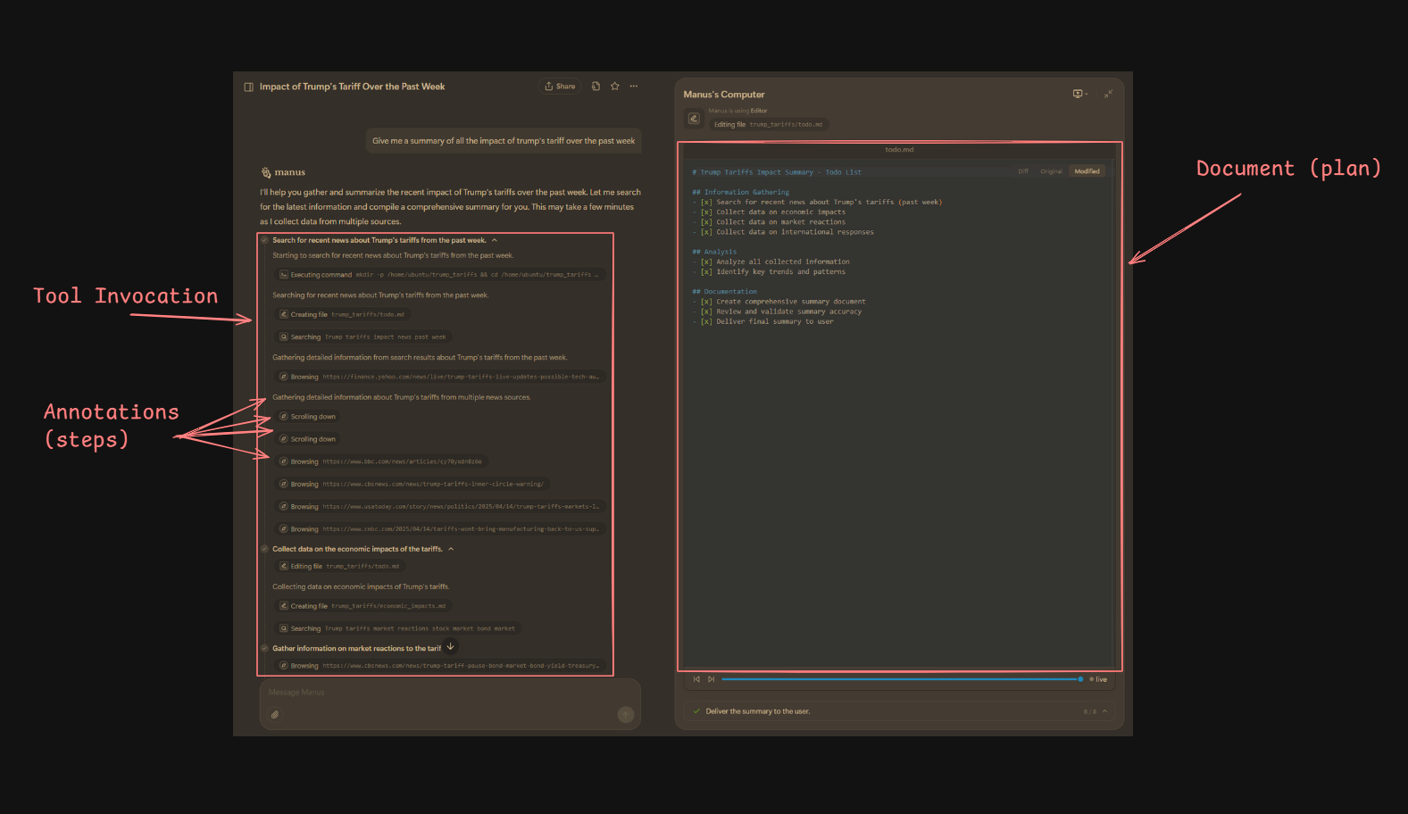Collapse 'Collect data on the economic impacts' step
The height and width of the screenshot is (814, 1408).
click(451, 549)
